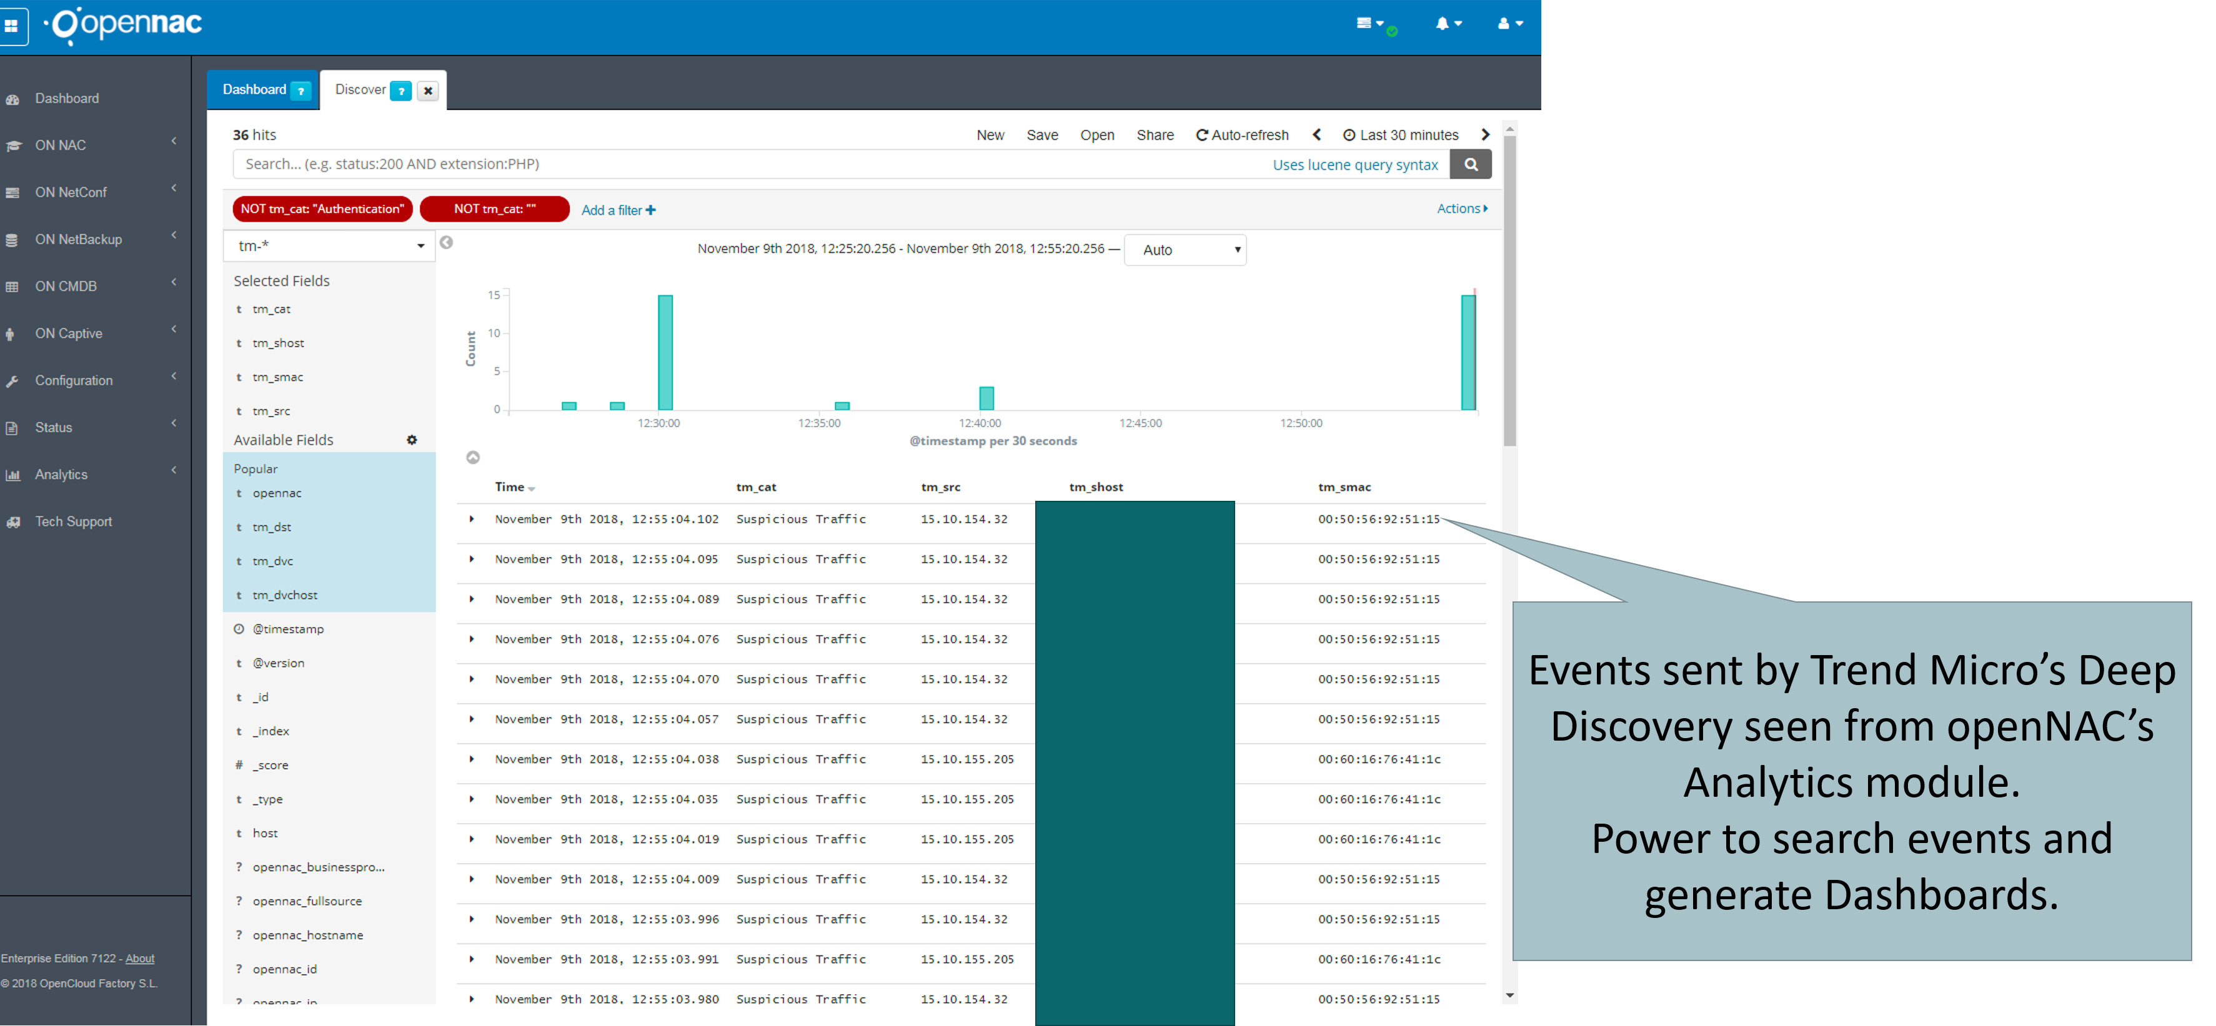Image resolution: width=2216 pixels, height=1026 pixels.
Task: Collapse the fields sidebar arrow
Action: 447,242
